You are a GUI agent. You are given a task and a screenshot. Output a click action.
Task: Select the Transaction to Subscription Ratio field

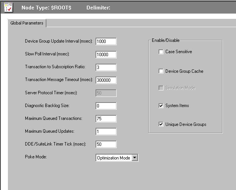click(106, 67)
